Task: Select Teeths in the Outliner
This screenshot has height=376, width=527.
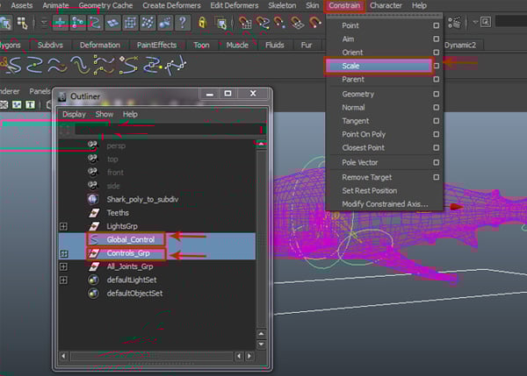Action: point(118,213)
